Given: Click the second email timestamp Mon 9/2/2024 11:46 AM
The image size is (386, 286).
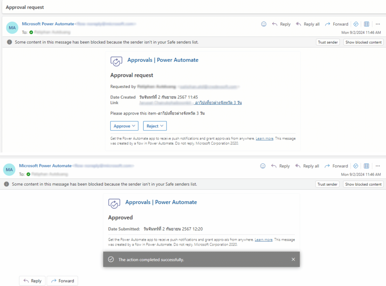Looking at the screenshot, I should [361, 174].
